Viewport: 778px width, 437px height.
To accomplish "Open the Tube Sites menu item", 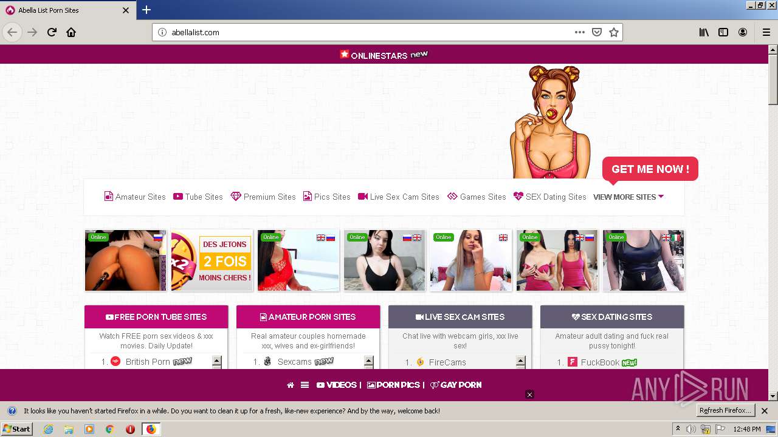I will pos(198,197).
